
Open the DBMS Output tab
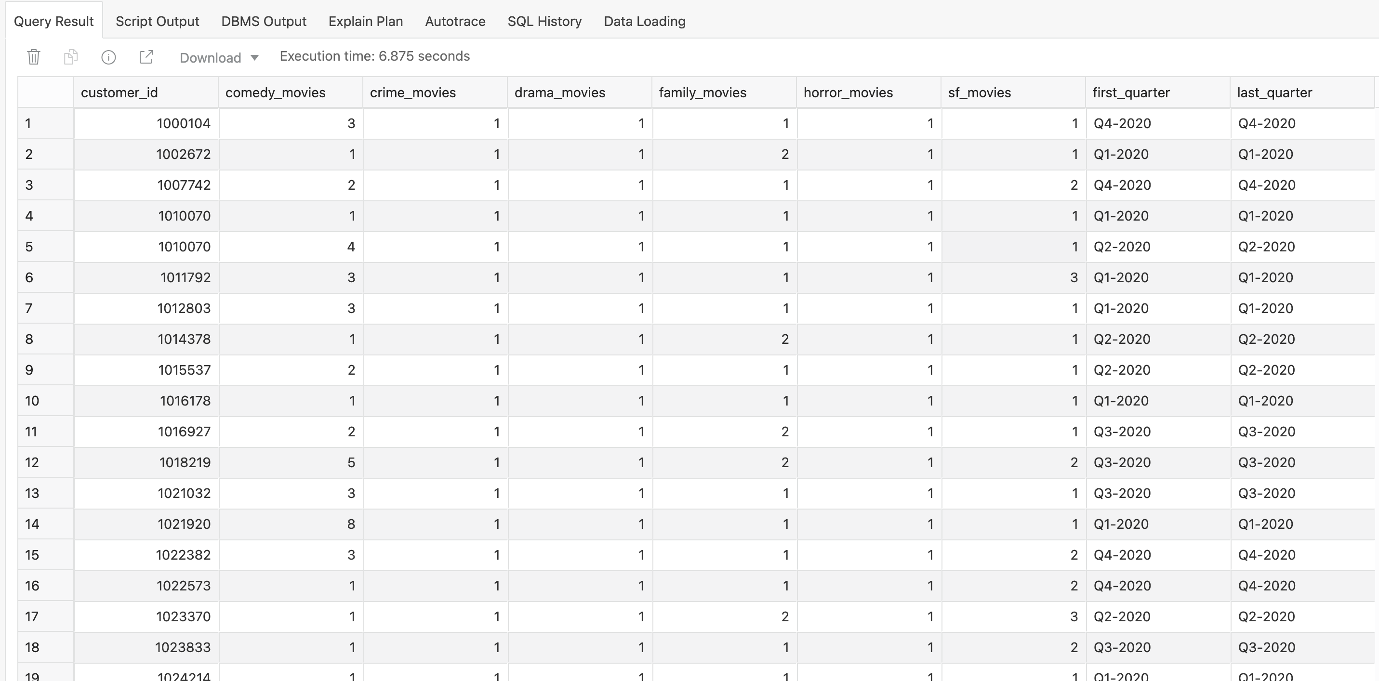(x=264, y=21)
